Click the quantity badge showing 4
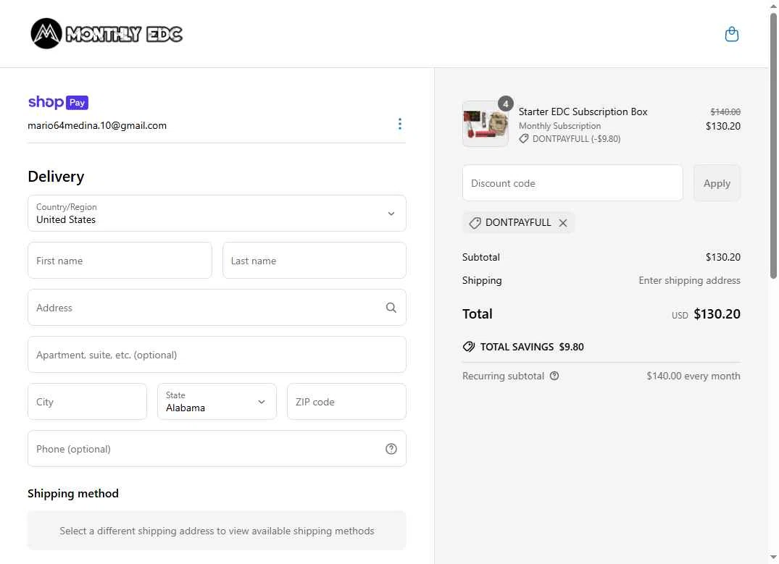Image resolution: width=779 pixels, height=564 pixels. pyautogui.click(x=505, y=104)
